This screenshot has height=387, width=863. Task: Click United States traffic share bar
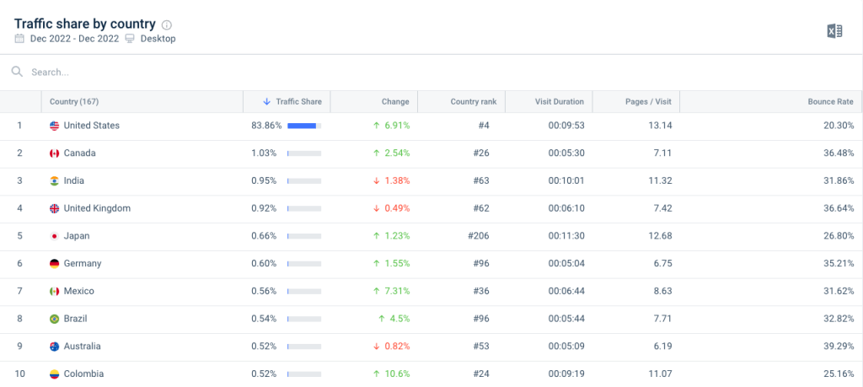point(304,126)
